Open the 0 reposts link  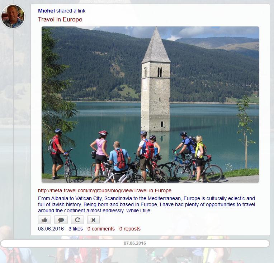tap(130, 229)
